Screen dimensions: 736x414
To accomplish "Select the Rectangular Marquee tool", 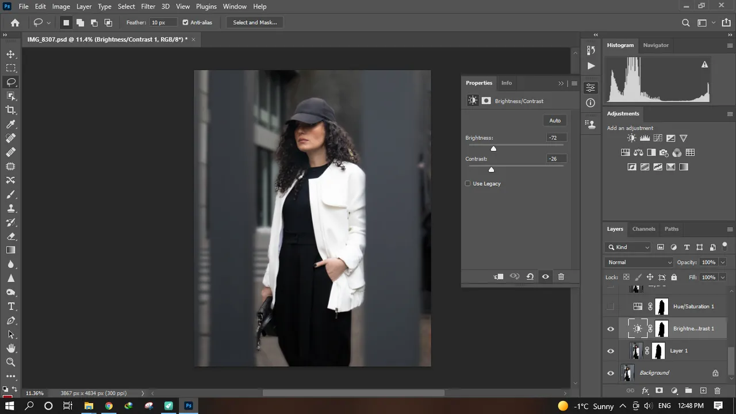I will tap(11, 68).
